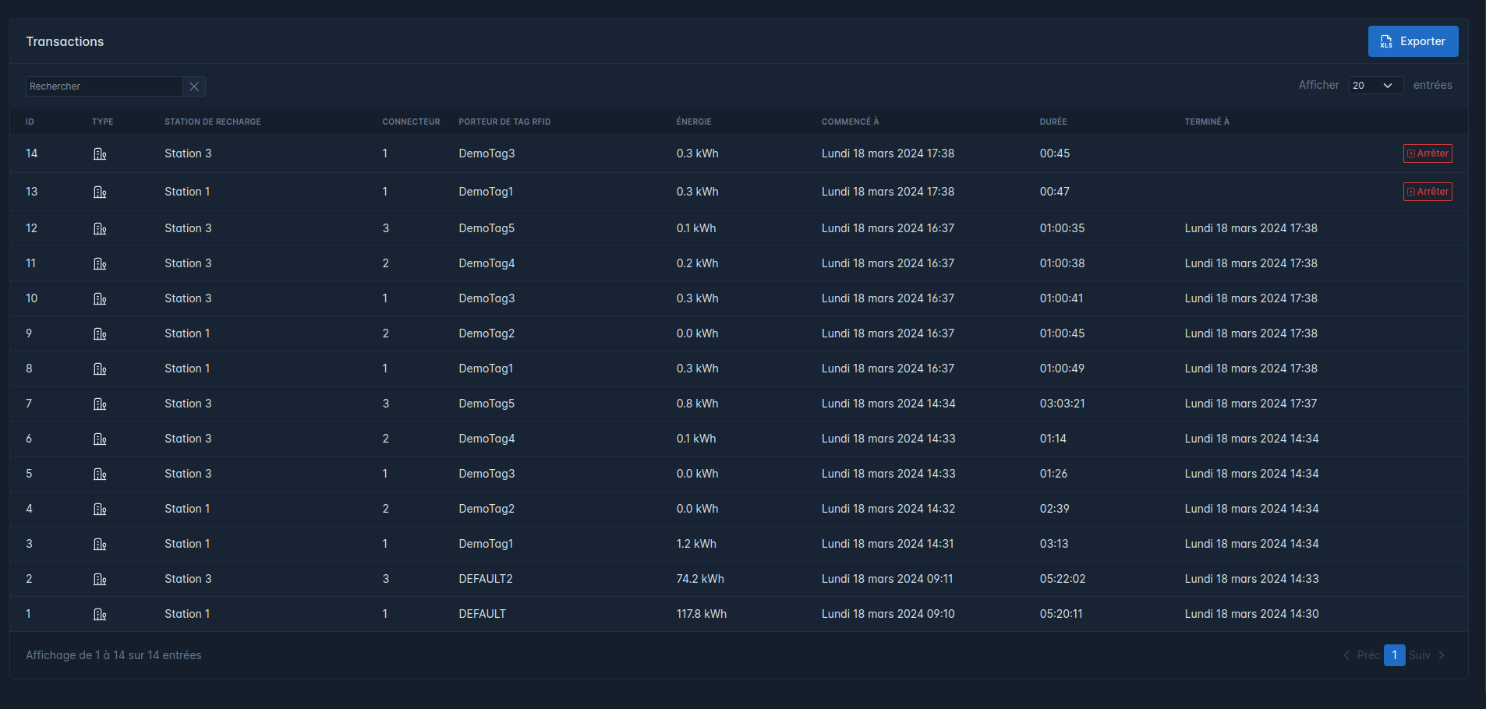Click the type icon for transaction 9

[x=100, y=334]
